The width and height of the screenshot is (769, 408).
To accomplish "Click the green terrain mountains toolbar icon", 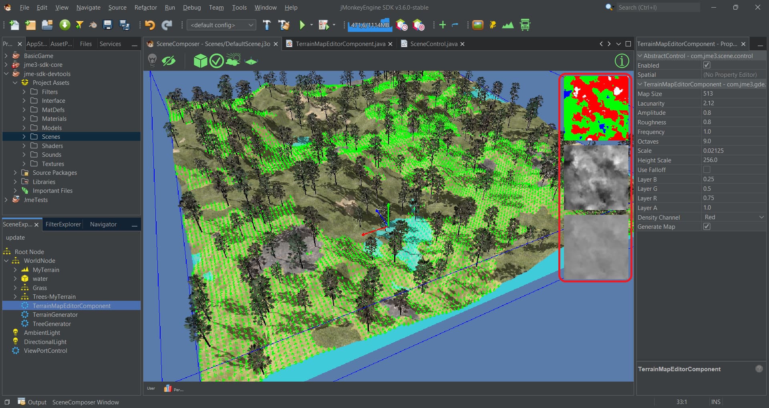I will 508,25.
